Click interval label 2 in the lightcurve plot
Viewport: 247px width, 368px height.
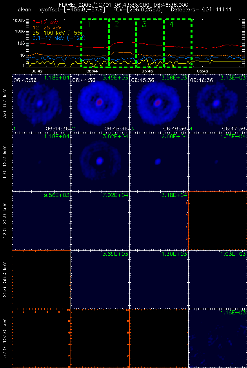pos(116,24)
